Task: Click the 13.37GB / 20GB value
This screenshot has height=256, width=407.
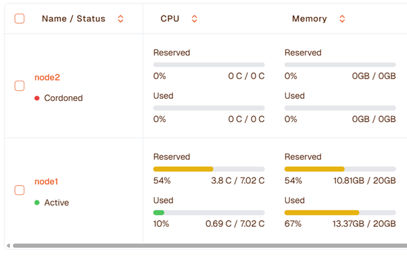Action: [364, 223]
